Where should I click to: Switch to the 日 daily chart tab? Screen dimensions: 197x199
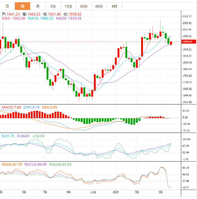[7, 6]
